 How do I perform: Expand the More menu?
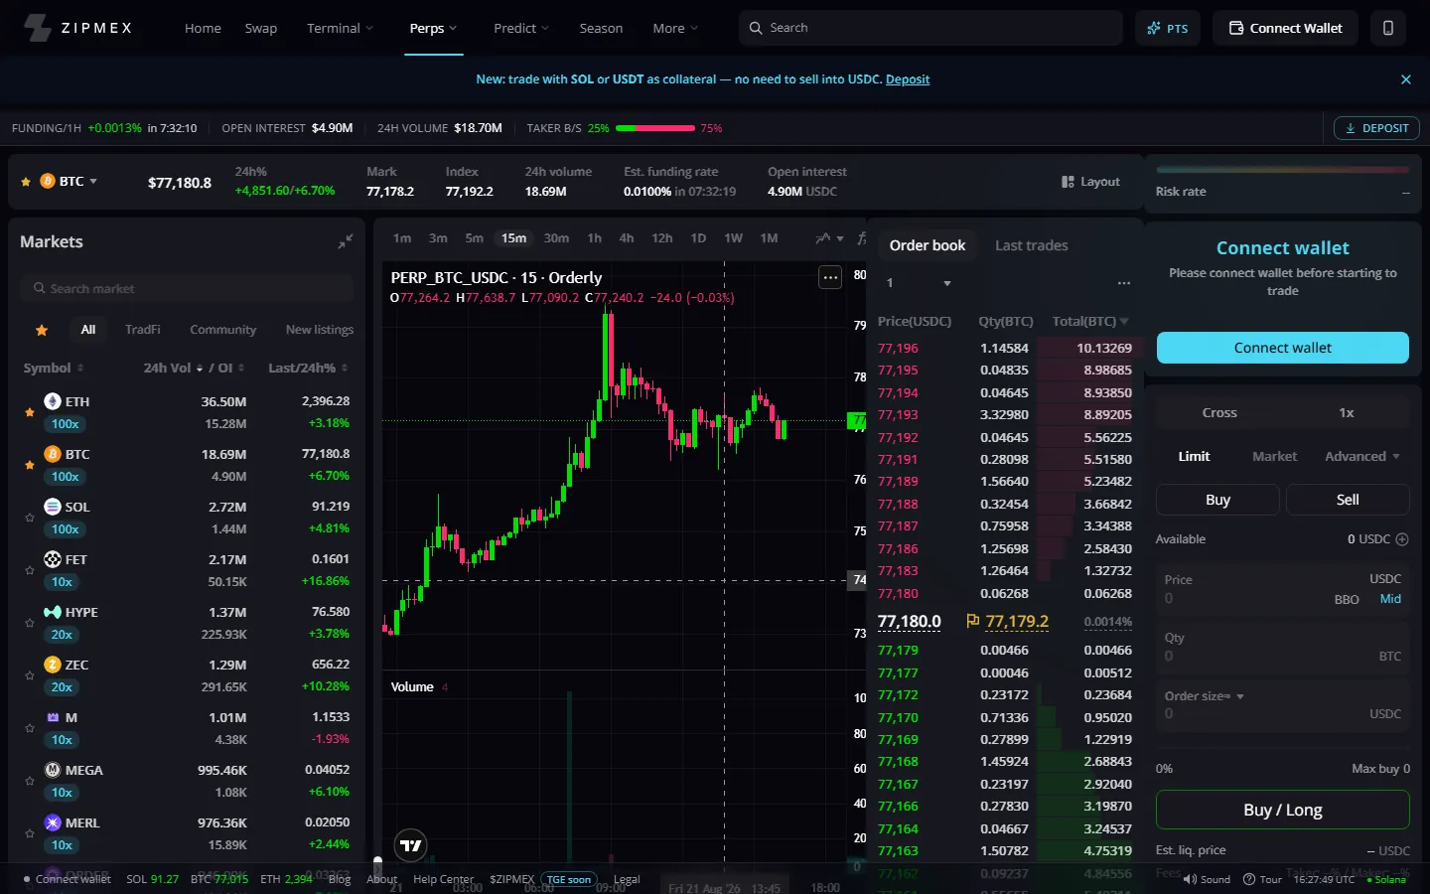click(675, 28)
